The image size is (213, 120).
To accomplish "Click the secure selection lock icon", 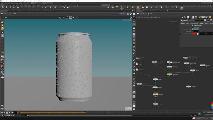I will [2, 36].
